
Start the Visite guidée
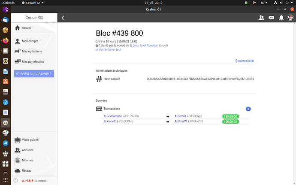click(x=34, y=140)
